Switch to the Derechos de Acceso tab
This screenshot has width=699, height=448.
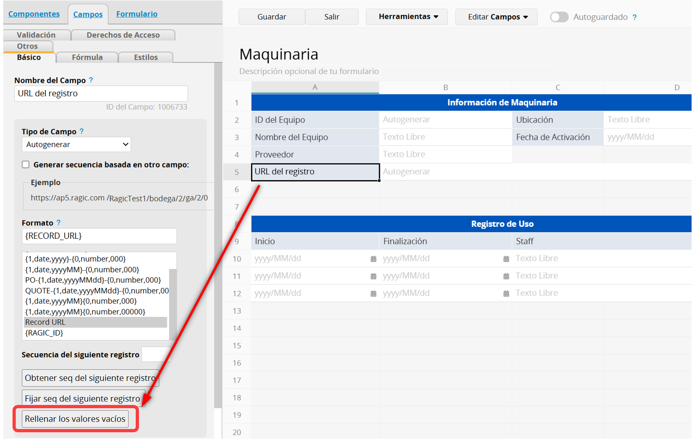123,35
